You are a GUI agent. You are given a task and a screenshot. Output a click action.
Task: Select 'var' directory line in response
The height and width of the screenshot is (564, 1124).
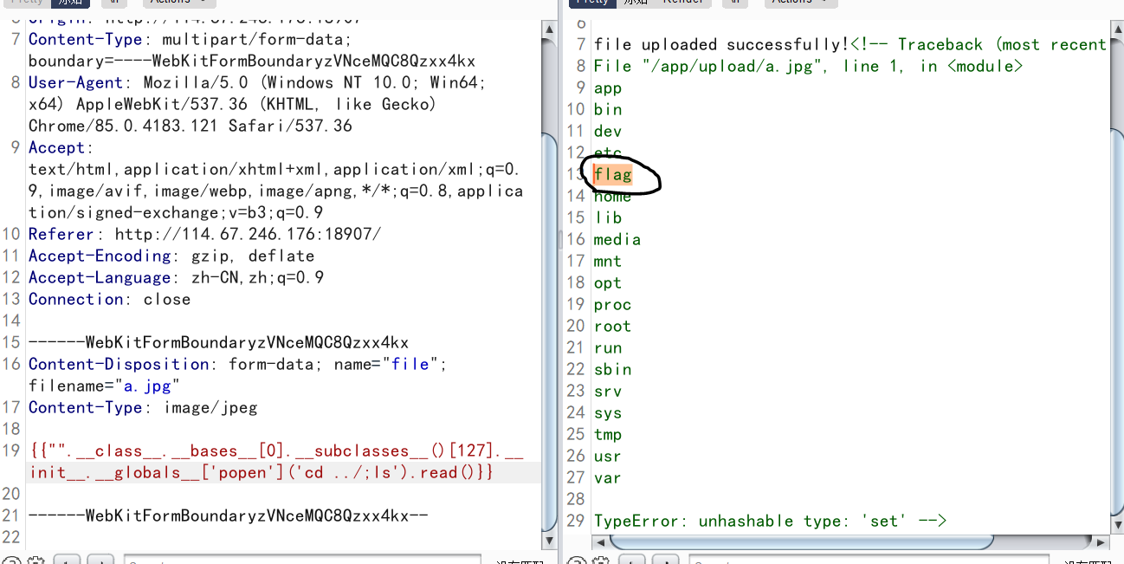coord(608,477)
